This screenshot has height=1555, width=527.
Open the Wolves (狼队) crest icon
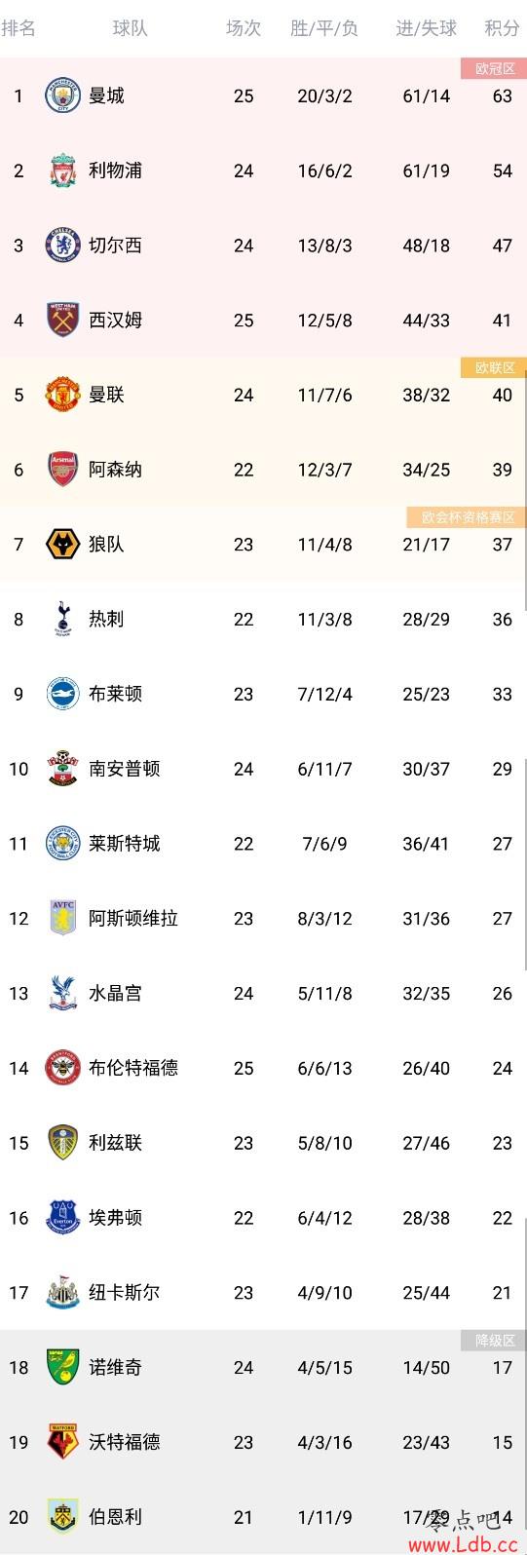click(x=62, y=545)
